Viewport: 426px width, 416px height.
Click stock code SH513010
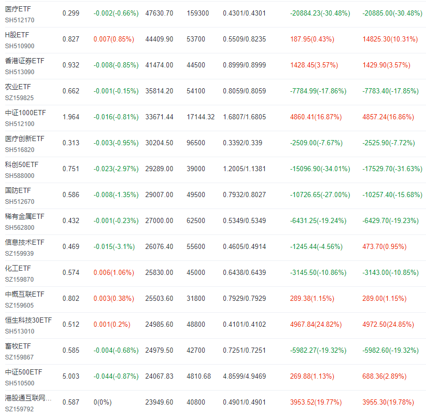coord(20,331)
